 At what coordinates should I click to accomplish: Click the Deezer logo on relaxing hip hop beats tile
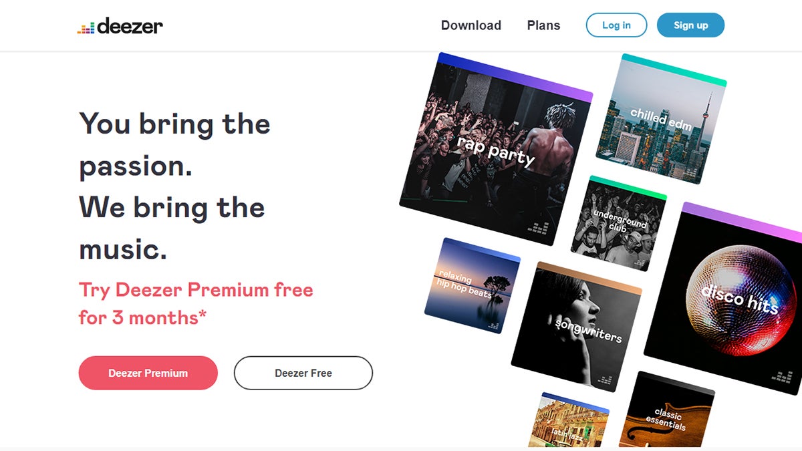coord(493,325)
